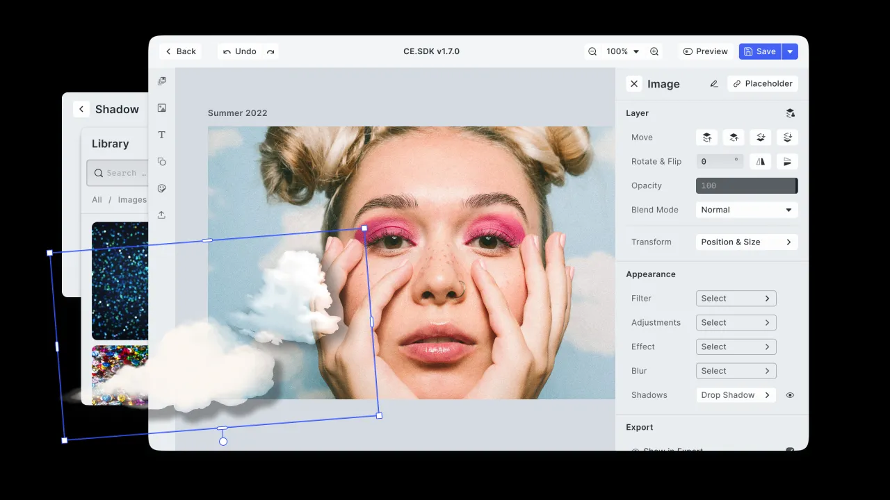Click the Library search field
The height and width of the screenshot is (500, 890).
pos(118,173)
